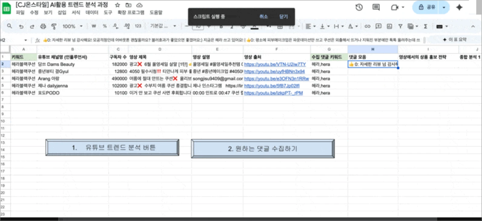Image resolution: width=482 pixels, height=221 pixels.
Task: Open the 확장 프로그램 menu
Action: click(131, 12)
